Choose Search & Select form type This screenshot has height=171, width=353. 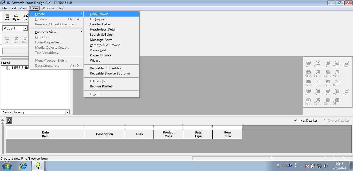[111, 34]
